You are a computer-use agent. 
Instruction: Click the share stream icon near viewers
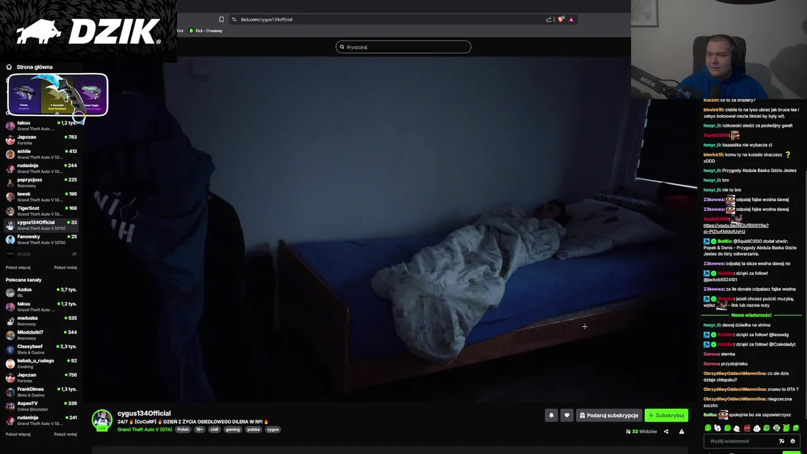coord(666,431)
